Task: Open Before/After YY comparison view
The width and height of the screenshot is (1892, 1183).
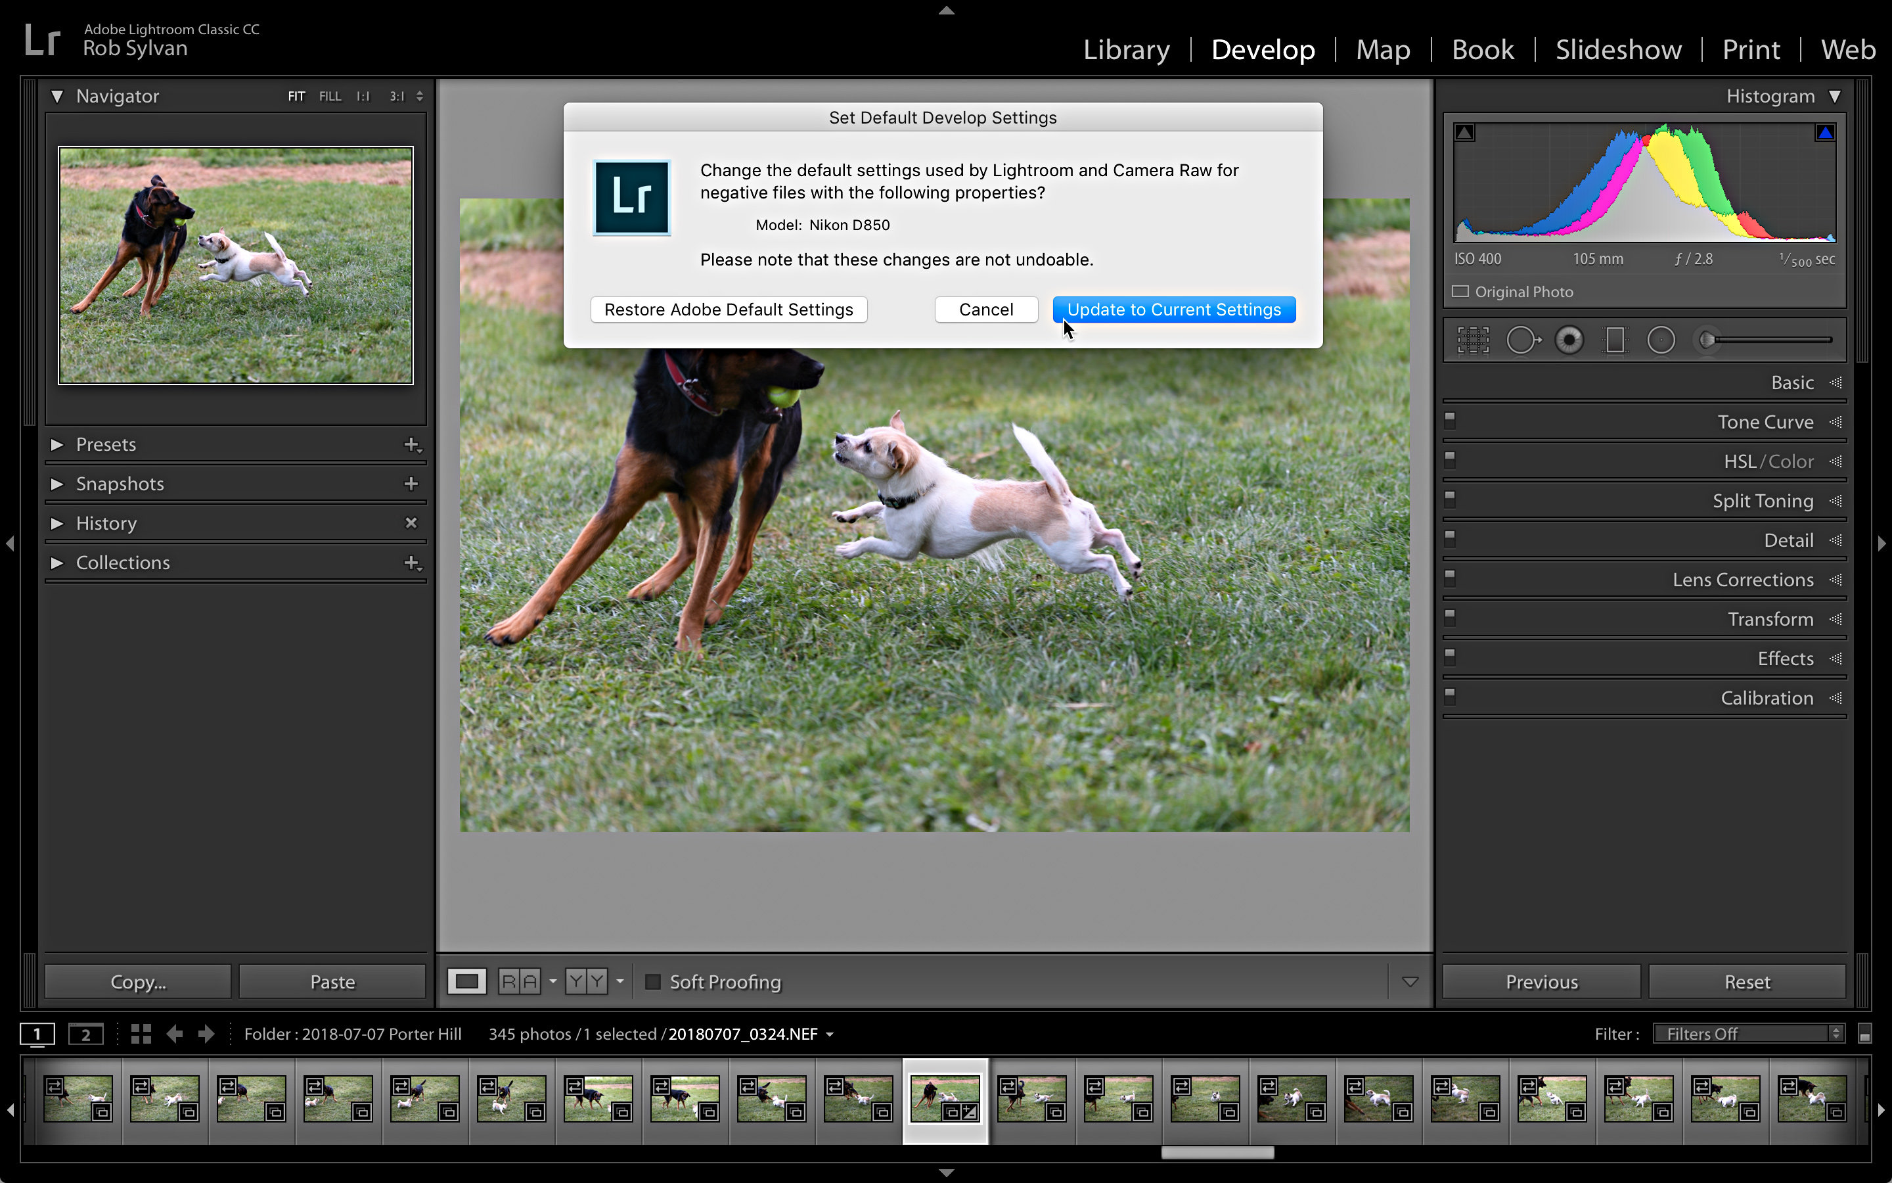Action: click(x=587, y=981)
